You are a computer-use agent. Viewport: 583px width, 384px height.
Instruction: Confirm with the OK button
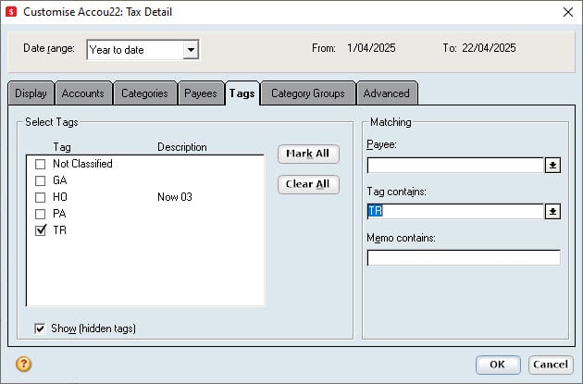[x=498, y=365]
